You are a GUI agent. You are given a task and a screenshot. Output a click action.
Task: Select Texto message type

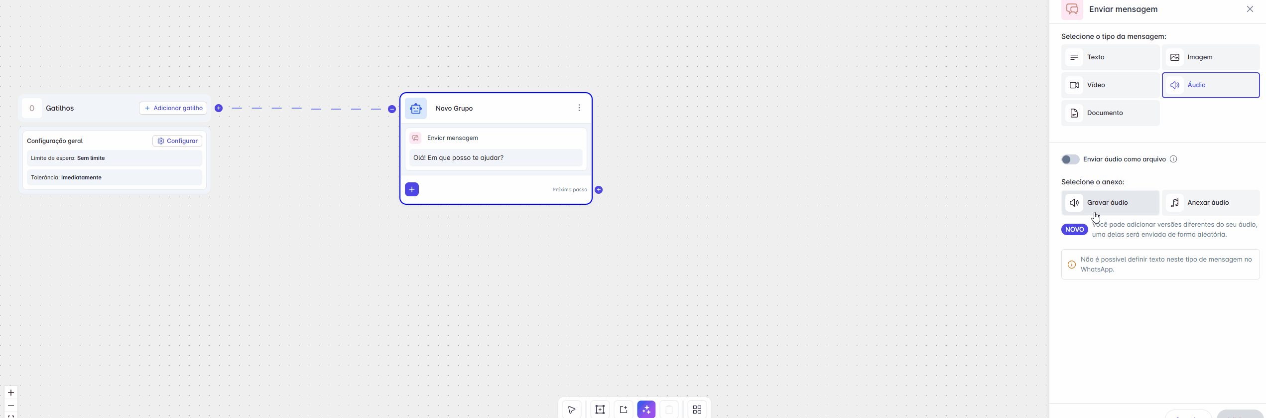pyautogui.click(x=1111, y=57)
